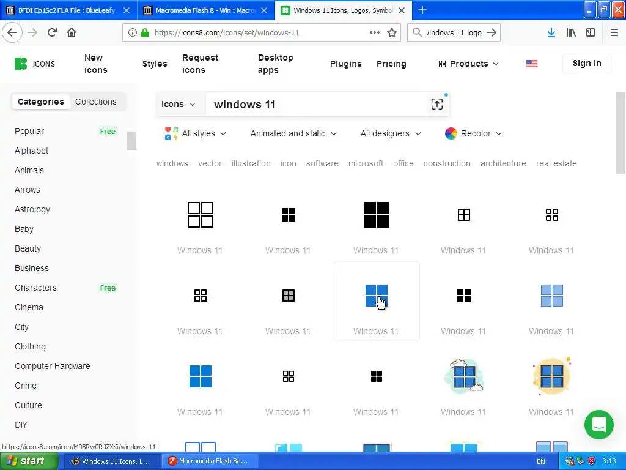Switch to the Categories tab

(41, 102)
